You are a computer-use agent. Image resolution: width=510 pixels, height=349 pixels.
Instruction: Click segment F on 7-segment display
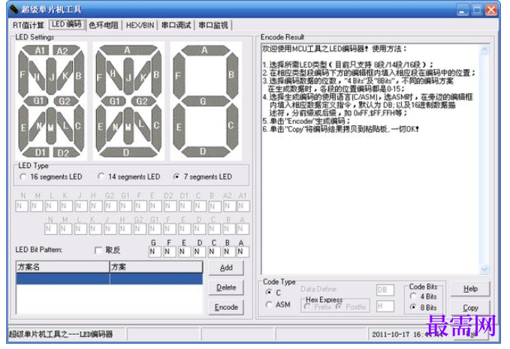pos(179,75)
